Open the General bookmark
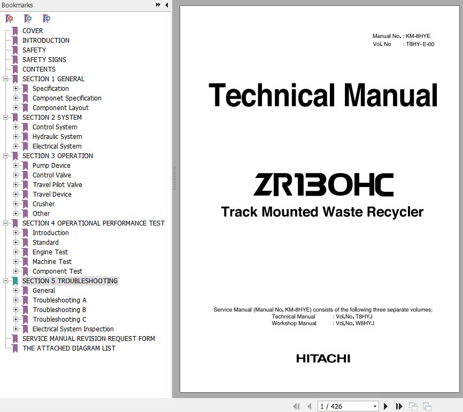This screenshot has height=412, width=463. (x=44, y=290)
